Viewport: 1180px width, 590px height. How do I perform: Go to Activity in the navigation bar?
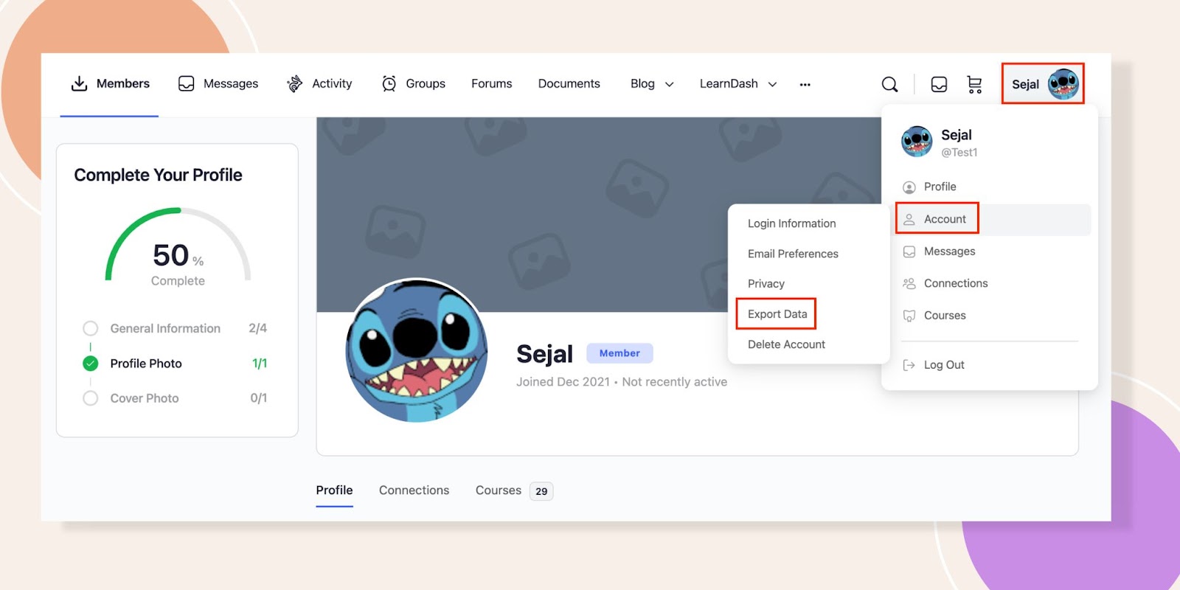click(332, 83)
